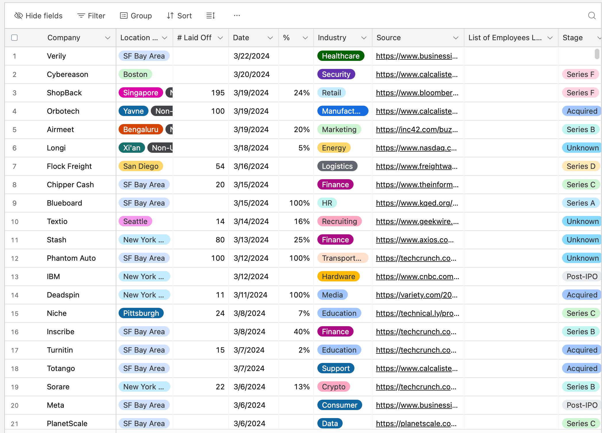The height and width of the screenshot is (433, 602).
Task: Click the Singapore location tag for ShopBack
Action: (x=140, y=93)
